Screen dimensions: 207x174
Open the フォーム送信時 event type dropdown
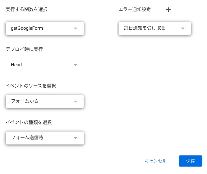tap(45, 138)
